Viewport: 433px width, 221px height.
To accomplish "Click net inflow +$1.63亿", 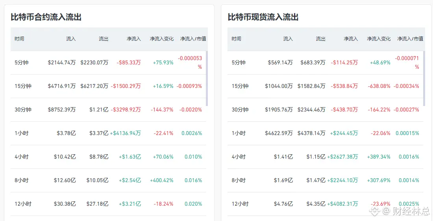I will click(x=130, y=157).
